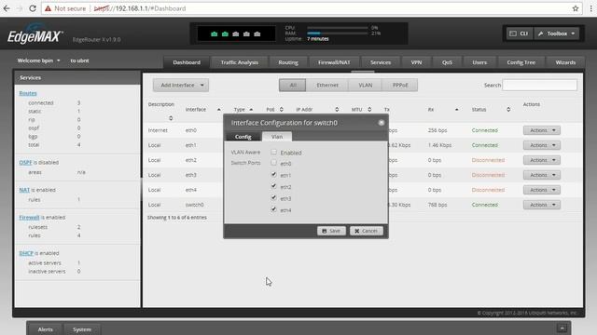Viewport: 597px width, 335px height.
Task: Click the fifth grey port indicator
Action: 257,34
